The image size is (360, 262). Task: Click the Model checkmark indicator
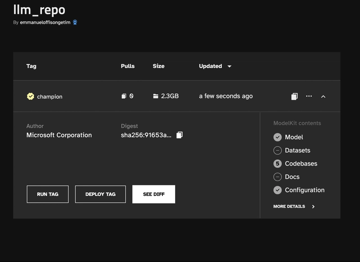pyautogui.click(x=278, y=137)
